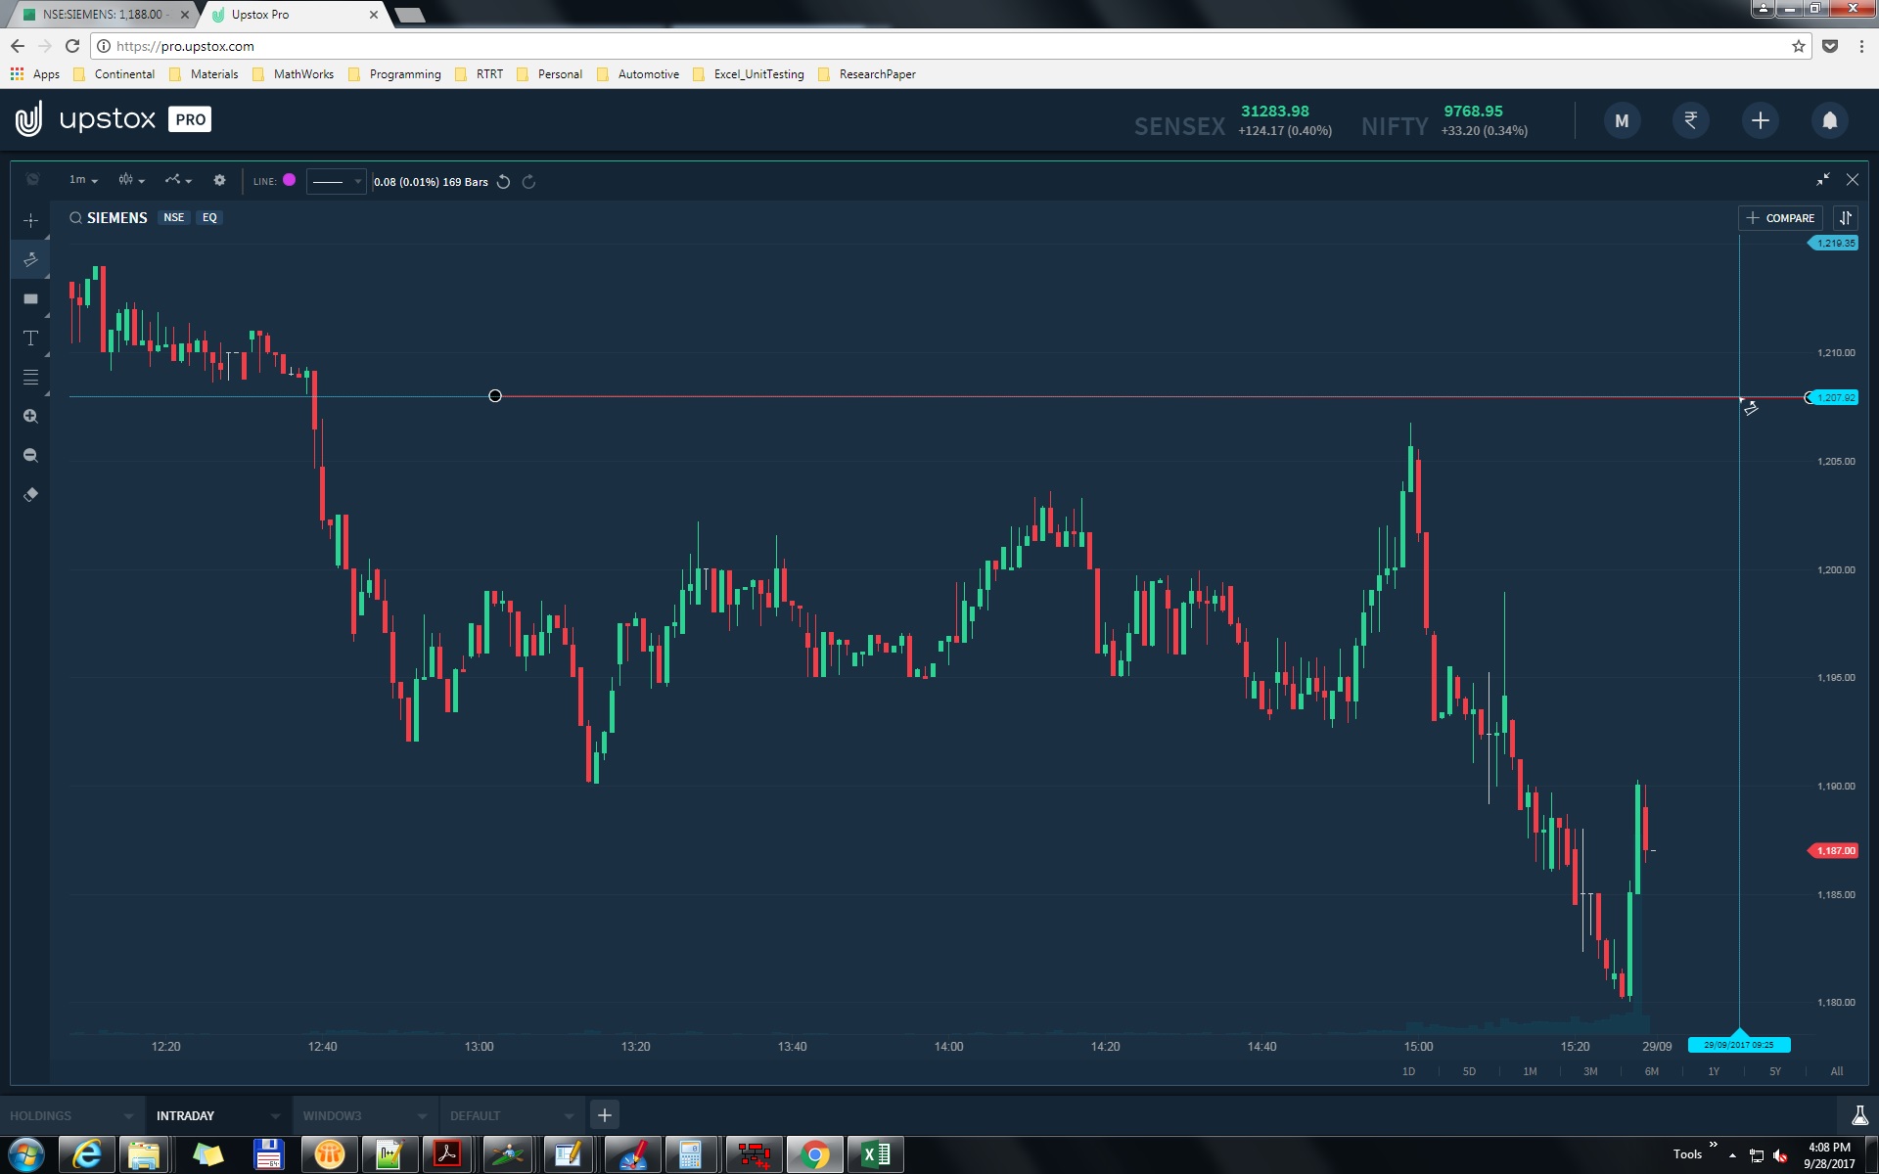The image size is (1879, 1174).
Task: Expand WINDOW3 tab dropdown arrow
Action: tap(422, 1115)
